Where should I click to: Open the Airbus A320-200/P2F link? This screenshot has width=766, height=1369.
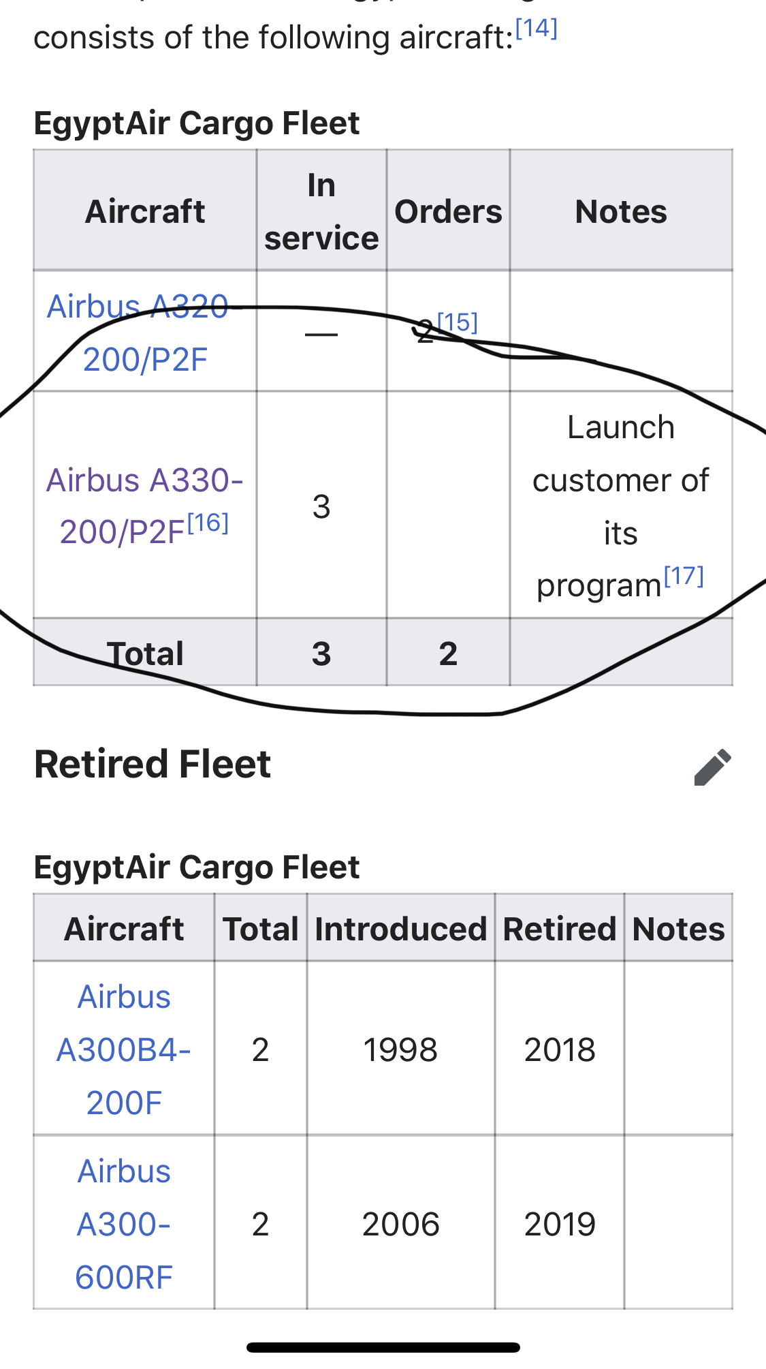click(145, 333)
